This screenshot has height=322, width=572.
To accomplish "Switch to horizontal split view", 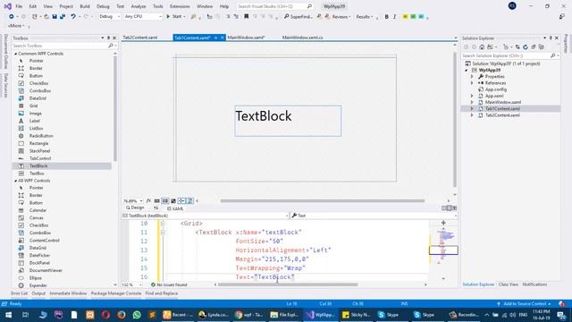I will 449,208.
